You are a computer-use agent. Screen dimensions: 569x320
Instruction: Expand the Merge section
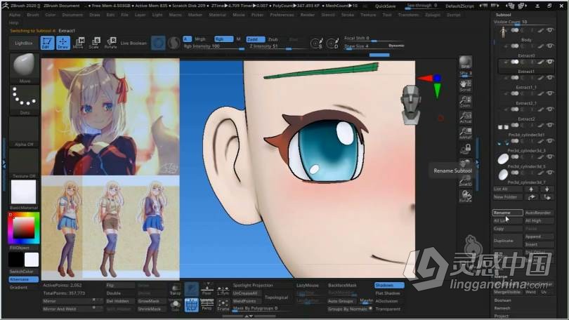[x=501, y=276]
